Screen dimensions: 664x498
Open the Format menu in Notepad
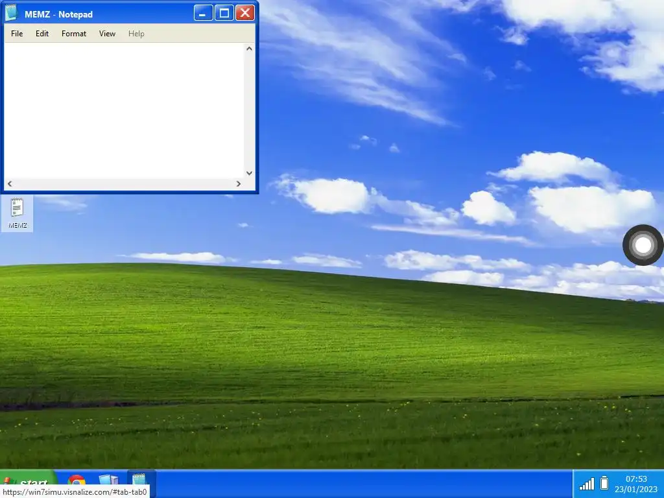(x=74, y=34)
